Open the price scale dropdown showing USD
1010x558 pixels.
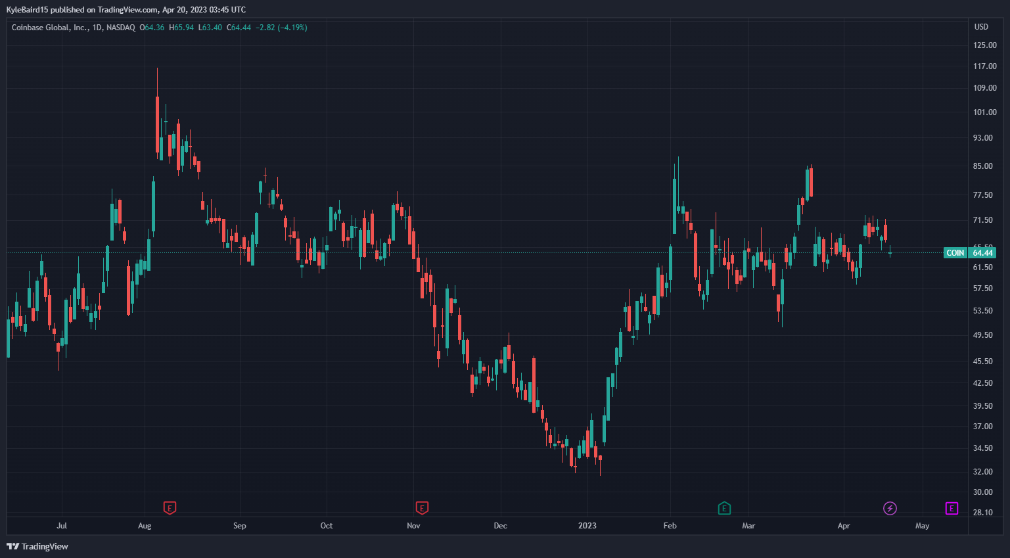coord(980,27)
